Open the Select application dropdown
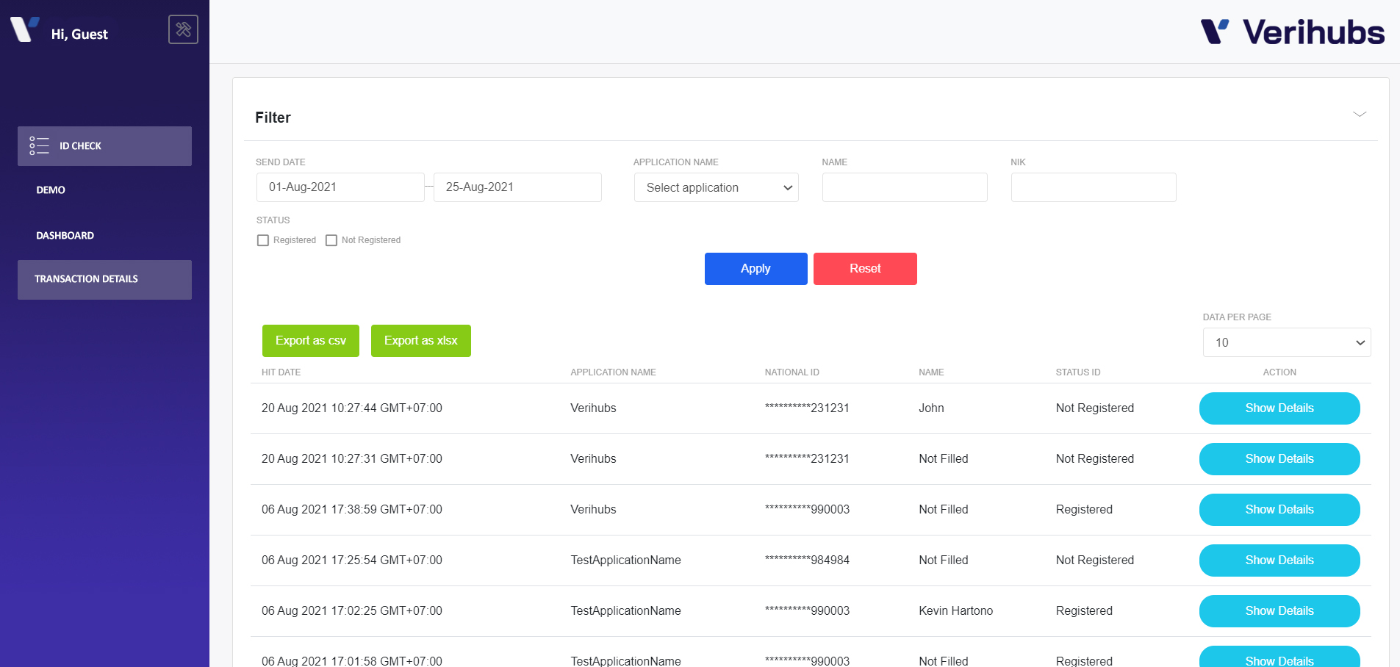The image size is (1400, 667). pos(717,187)
